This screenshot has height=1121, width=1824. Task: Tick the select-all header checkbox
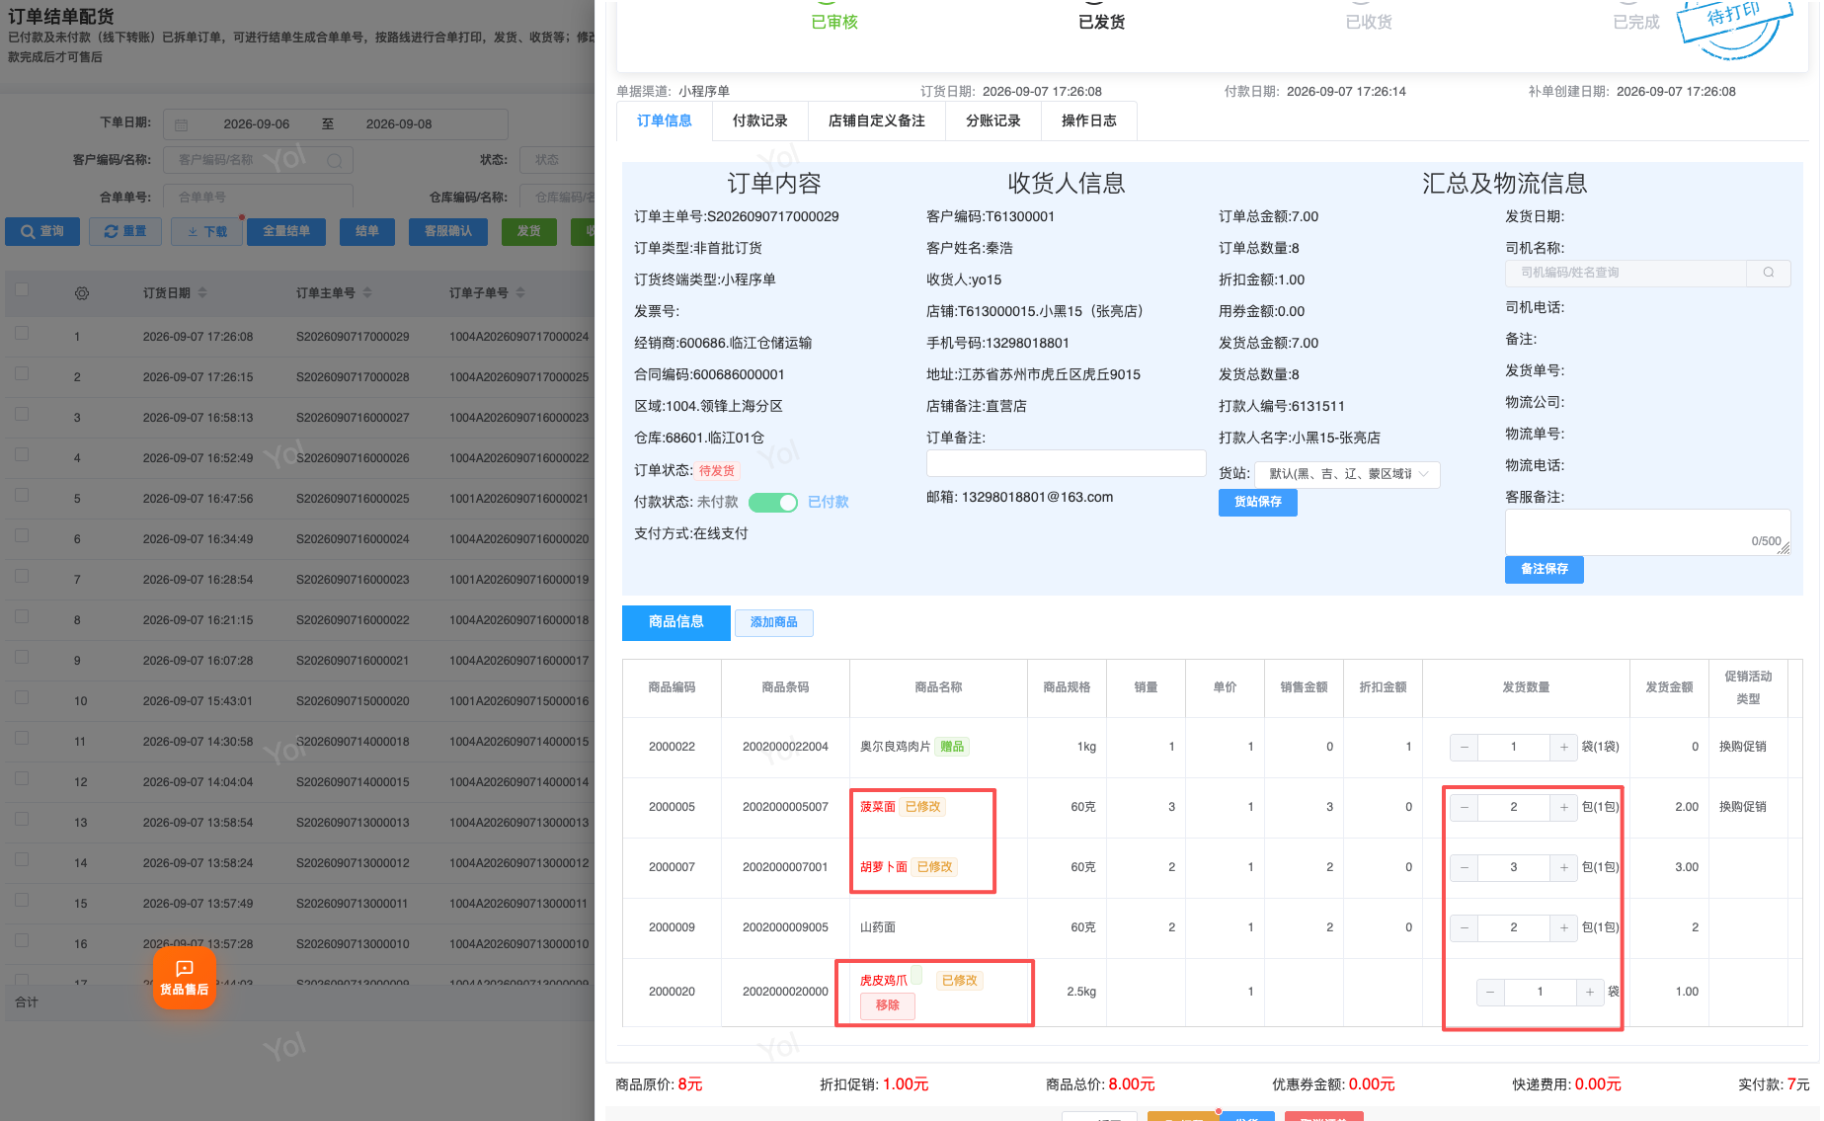[22, 290]
